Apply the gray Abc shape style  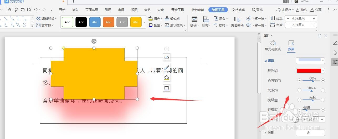[122, 22]
